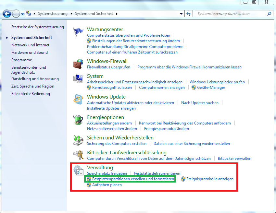
Task: Click Firewallstatus überprüfen link
Action: click(x=108, y=67)
